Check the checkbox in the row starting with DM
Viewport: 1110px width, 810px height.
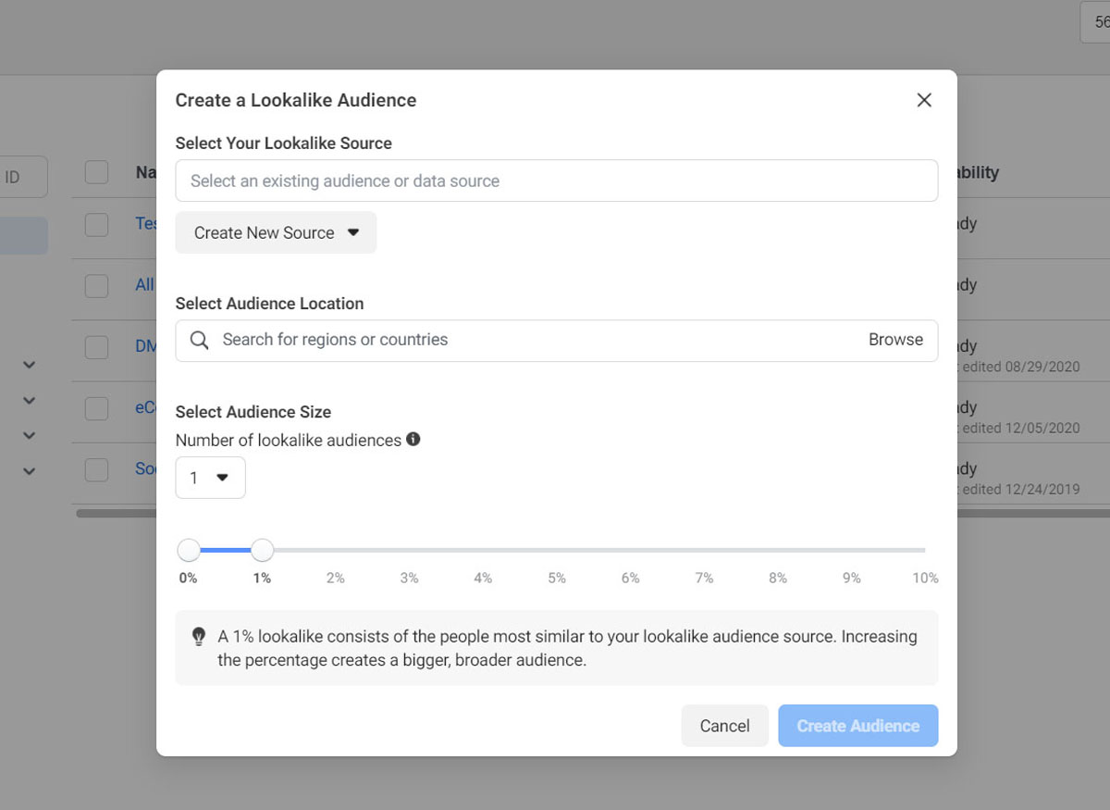coord(96,347)
